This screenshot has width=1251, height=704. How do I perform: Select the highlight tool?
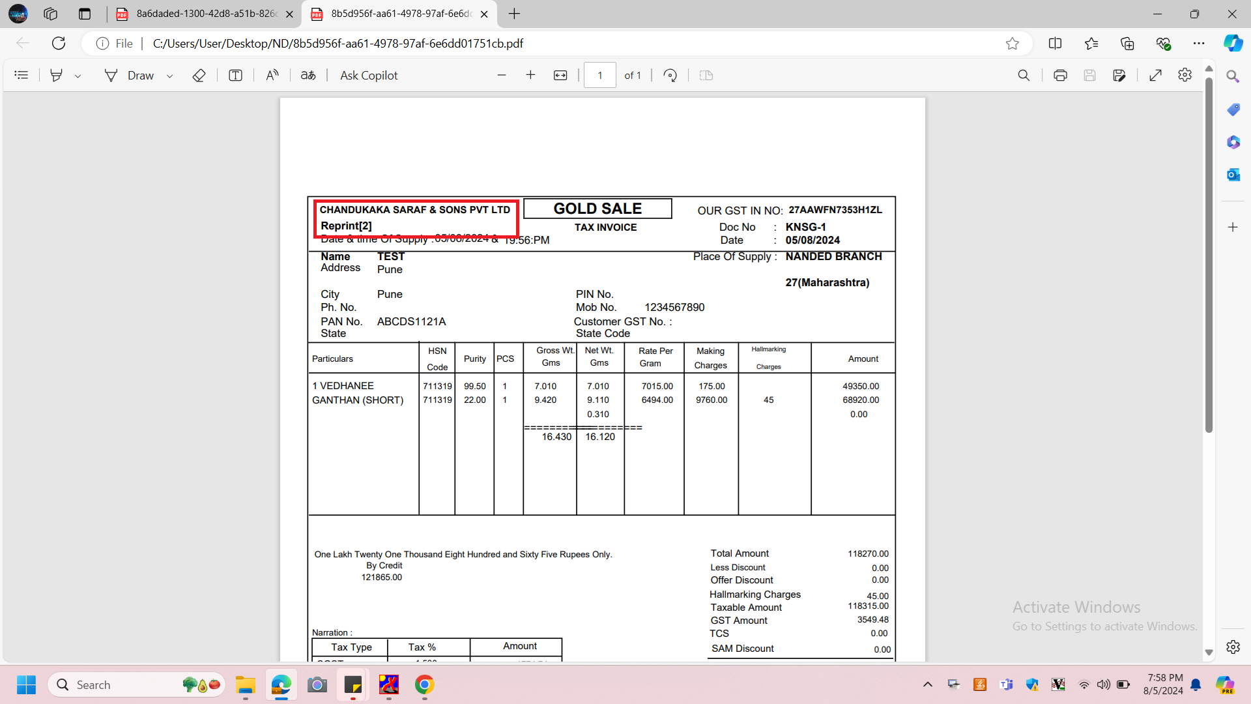57,76
